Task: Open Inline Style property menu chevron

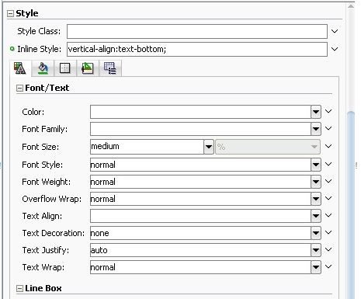Action: pos(335,49)
